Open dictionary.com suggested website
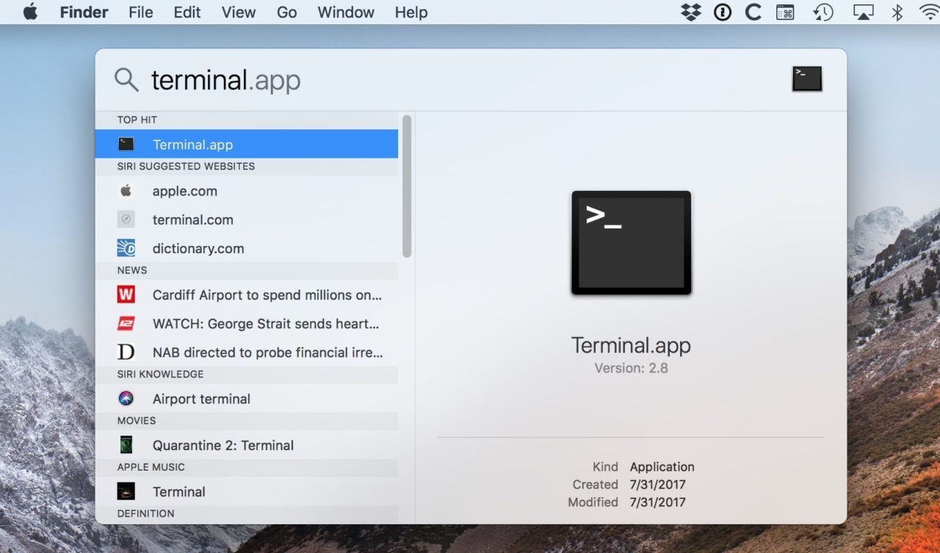Screen dimensions: 940x553 click(247, 248)
